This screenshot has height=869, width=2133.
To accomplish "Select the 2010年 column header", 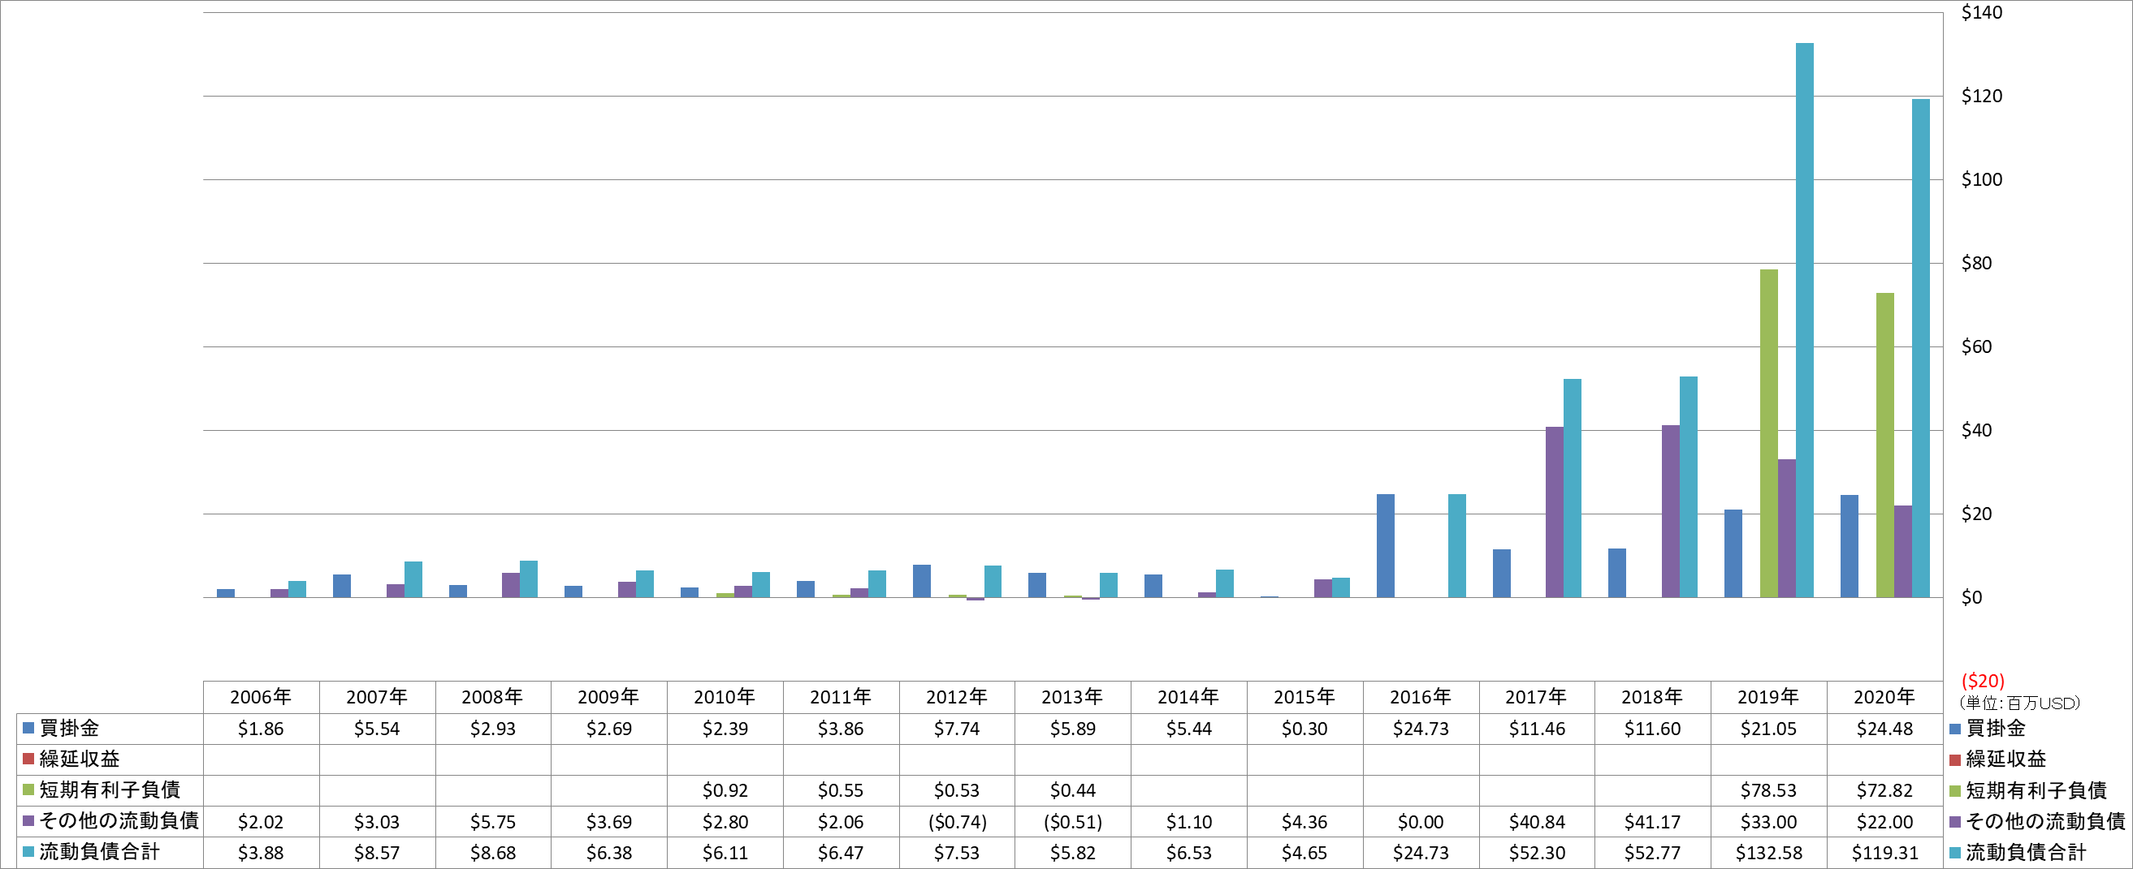I will [725, 697].
